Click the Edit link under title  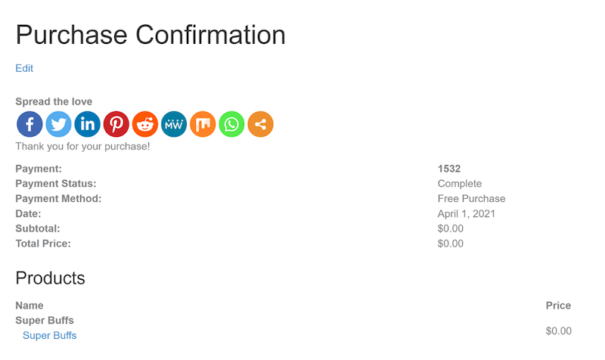click(x=24, y=68)
